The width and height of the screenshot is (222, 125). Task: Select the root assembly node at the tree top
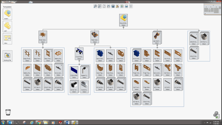click(x=123, y=20)
